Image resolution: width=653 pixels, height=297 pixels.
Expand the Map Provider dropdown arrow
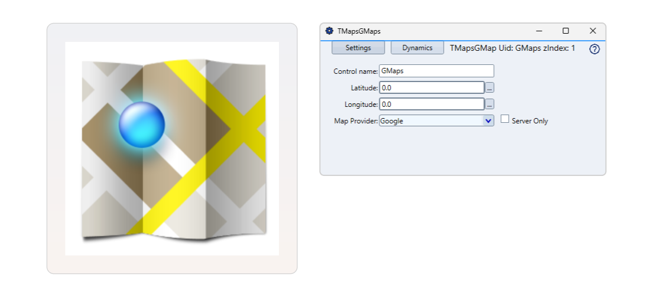488,120
